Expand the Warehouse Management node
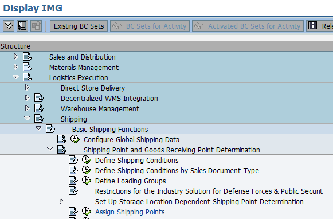The image size is (333, 219). [x=27, y=108]
